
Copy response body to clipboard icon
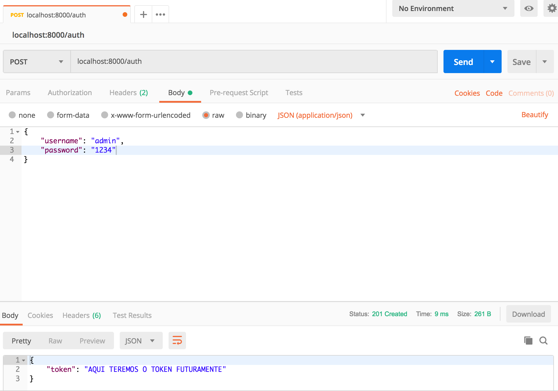tap(528, 341)
